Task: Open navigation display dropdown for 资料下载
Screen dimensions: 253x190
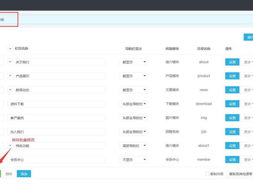Action: coord(133,104)
